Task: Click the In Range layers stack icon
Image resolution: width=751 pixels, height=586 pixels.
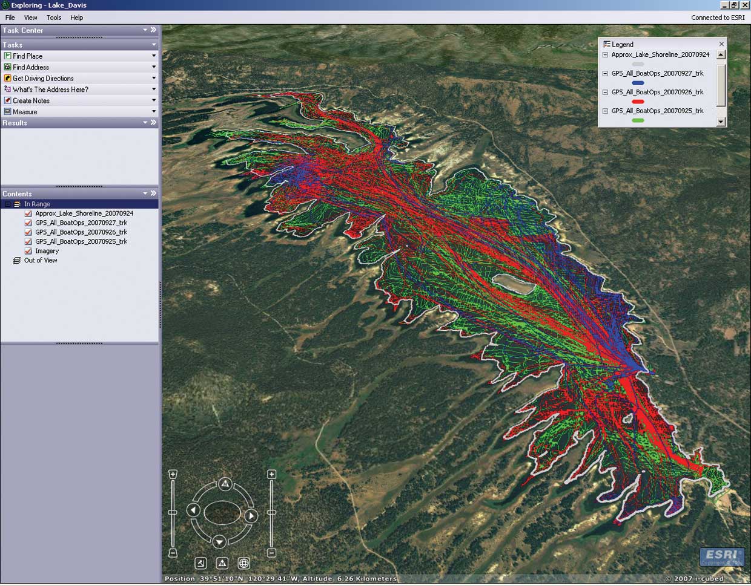Action: [17, 204]
